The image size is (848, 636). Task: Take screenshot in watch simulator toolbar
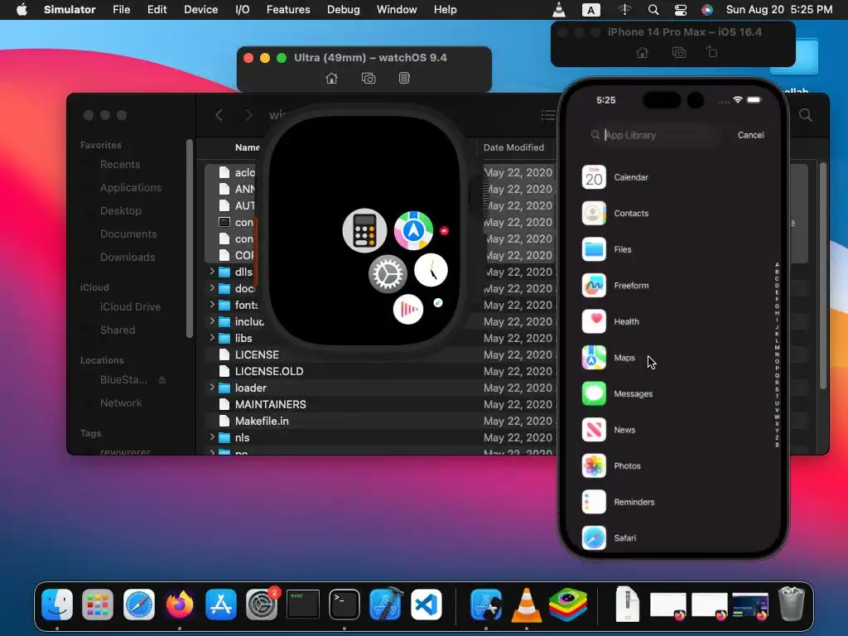click(369, 79)
